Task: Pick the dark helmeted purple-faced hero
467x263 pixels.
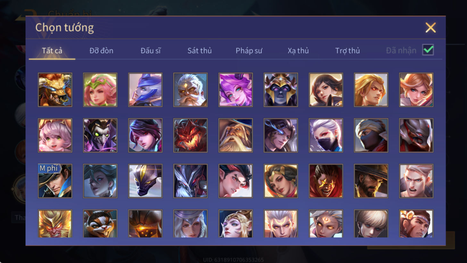Action: pyautogui.click(x=281, y=90)
